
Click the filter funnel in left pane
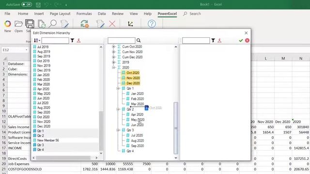pos(72,41)
